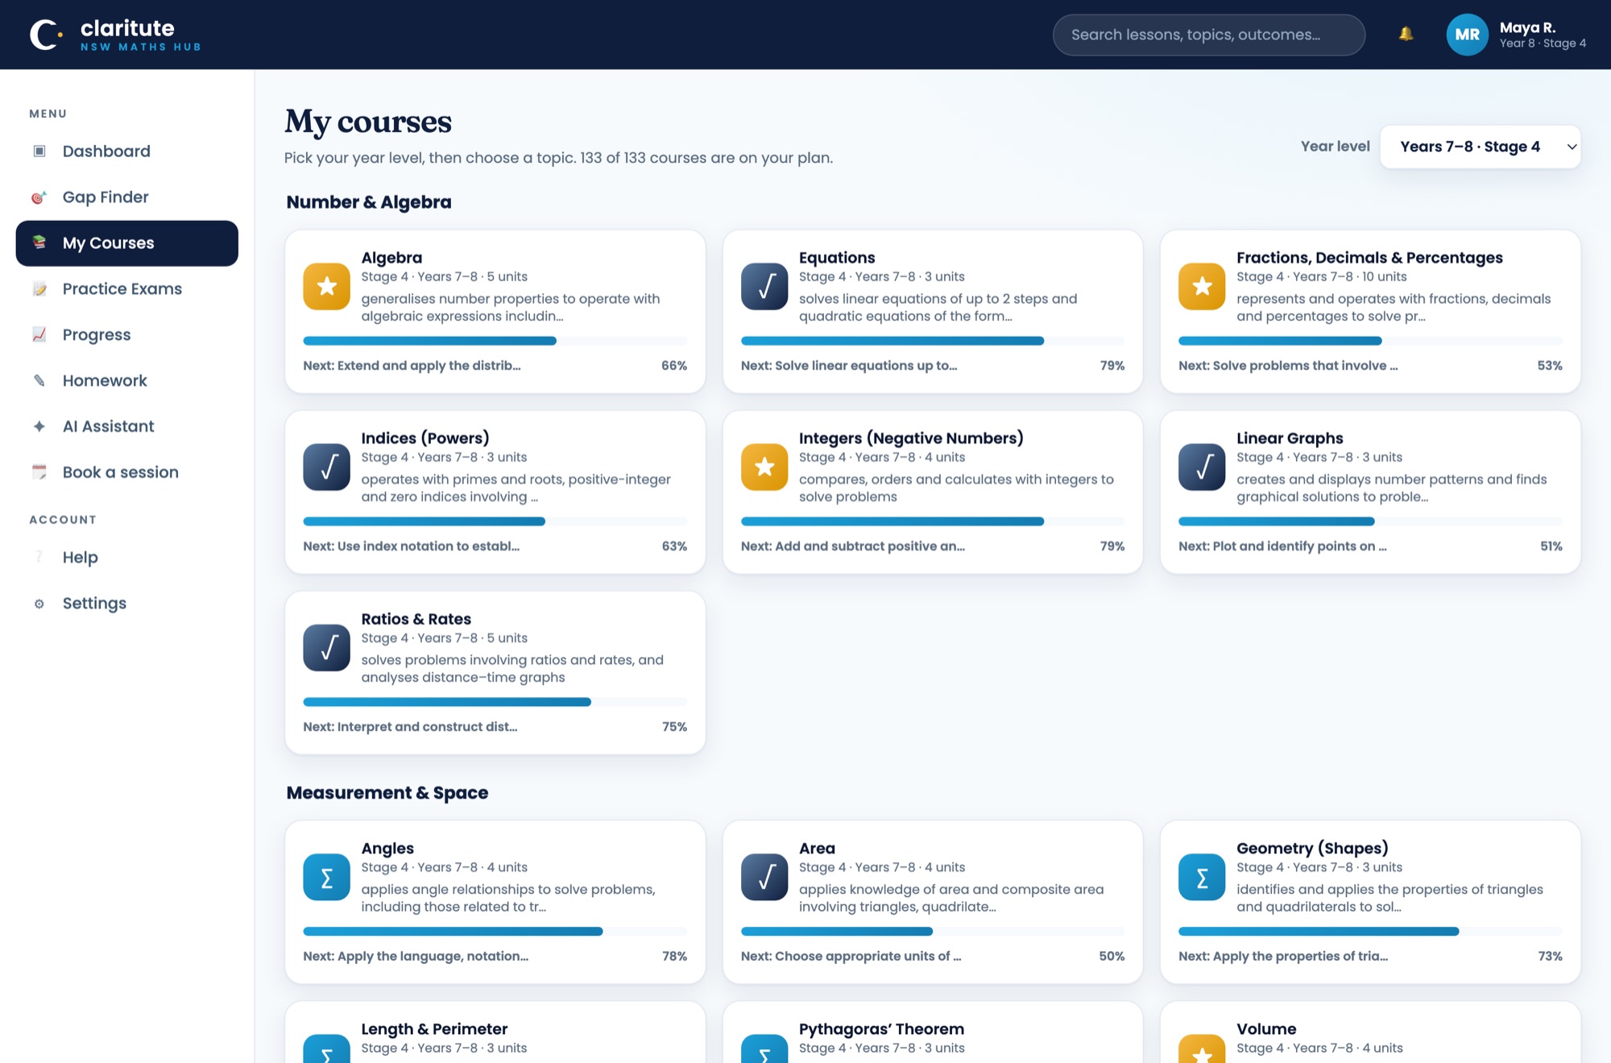Open the Algebra course title

click(391, 257)
